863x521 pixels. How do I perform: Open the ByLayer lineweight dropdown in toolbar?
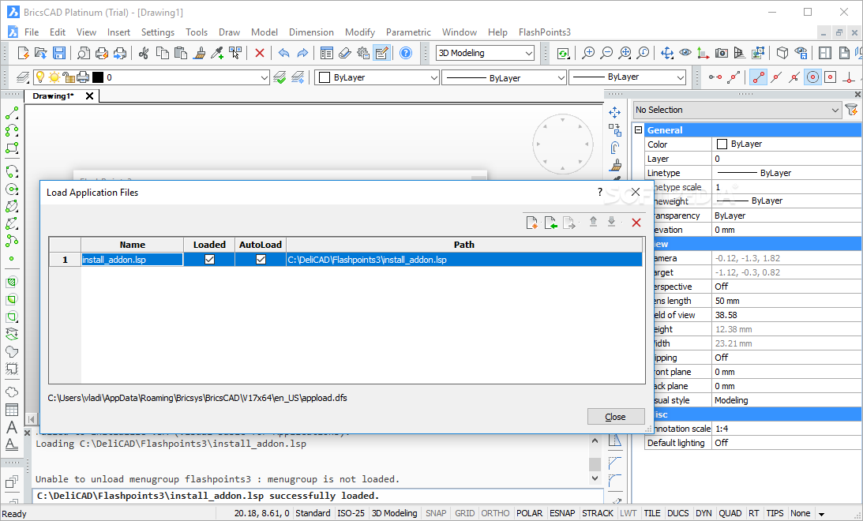pyautogui.click(x=628, y=77)
